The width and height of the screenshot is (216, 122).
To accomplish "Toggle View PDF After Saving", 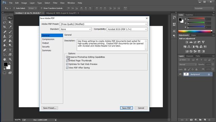I will coord(67,68).
